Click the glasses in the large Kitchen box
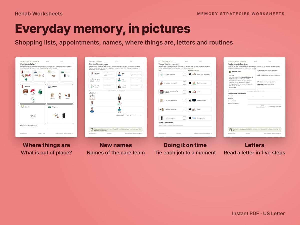 tap(33, 116)
